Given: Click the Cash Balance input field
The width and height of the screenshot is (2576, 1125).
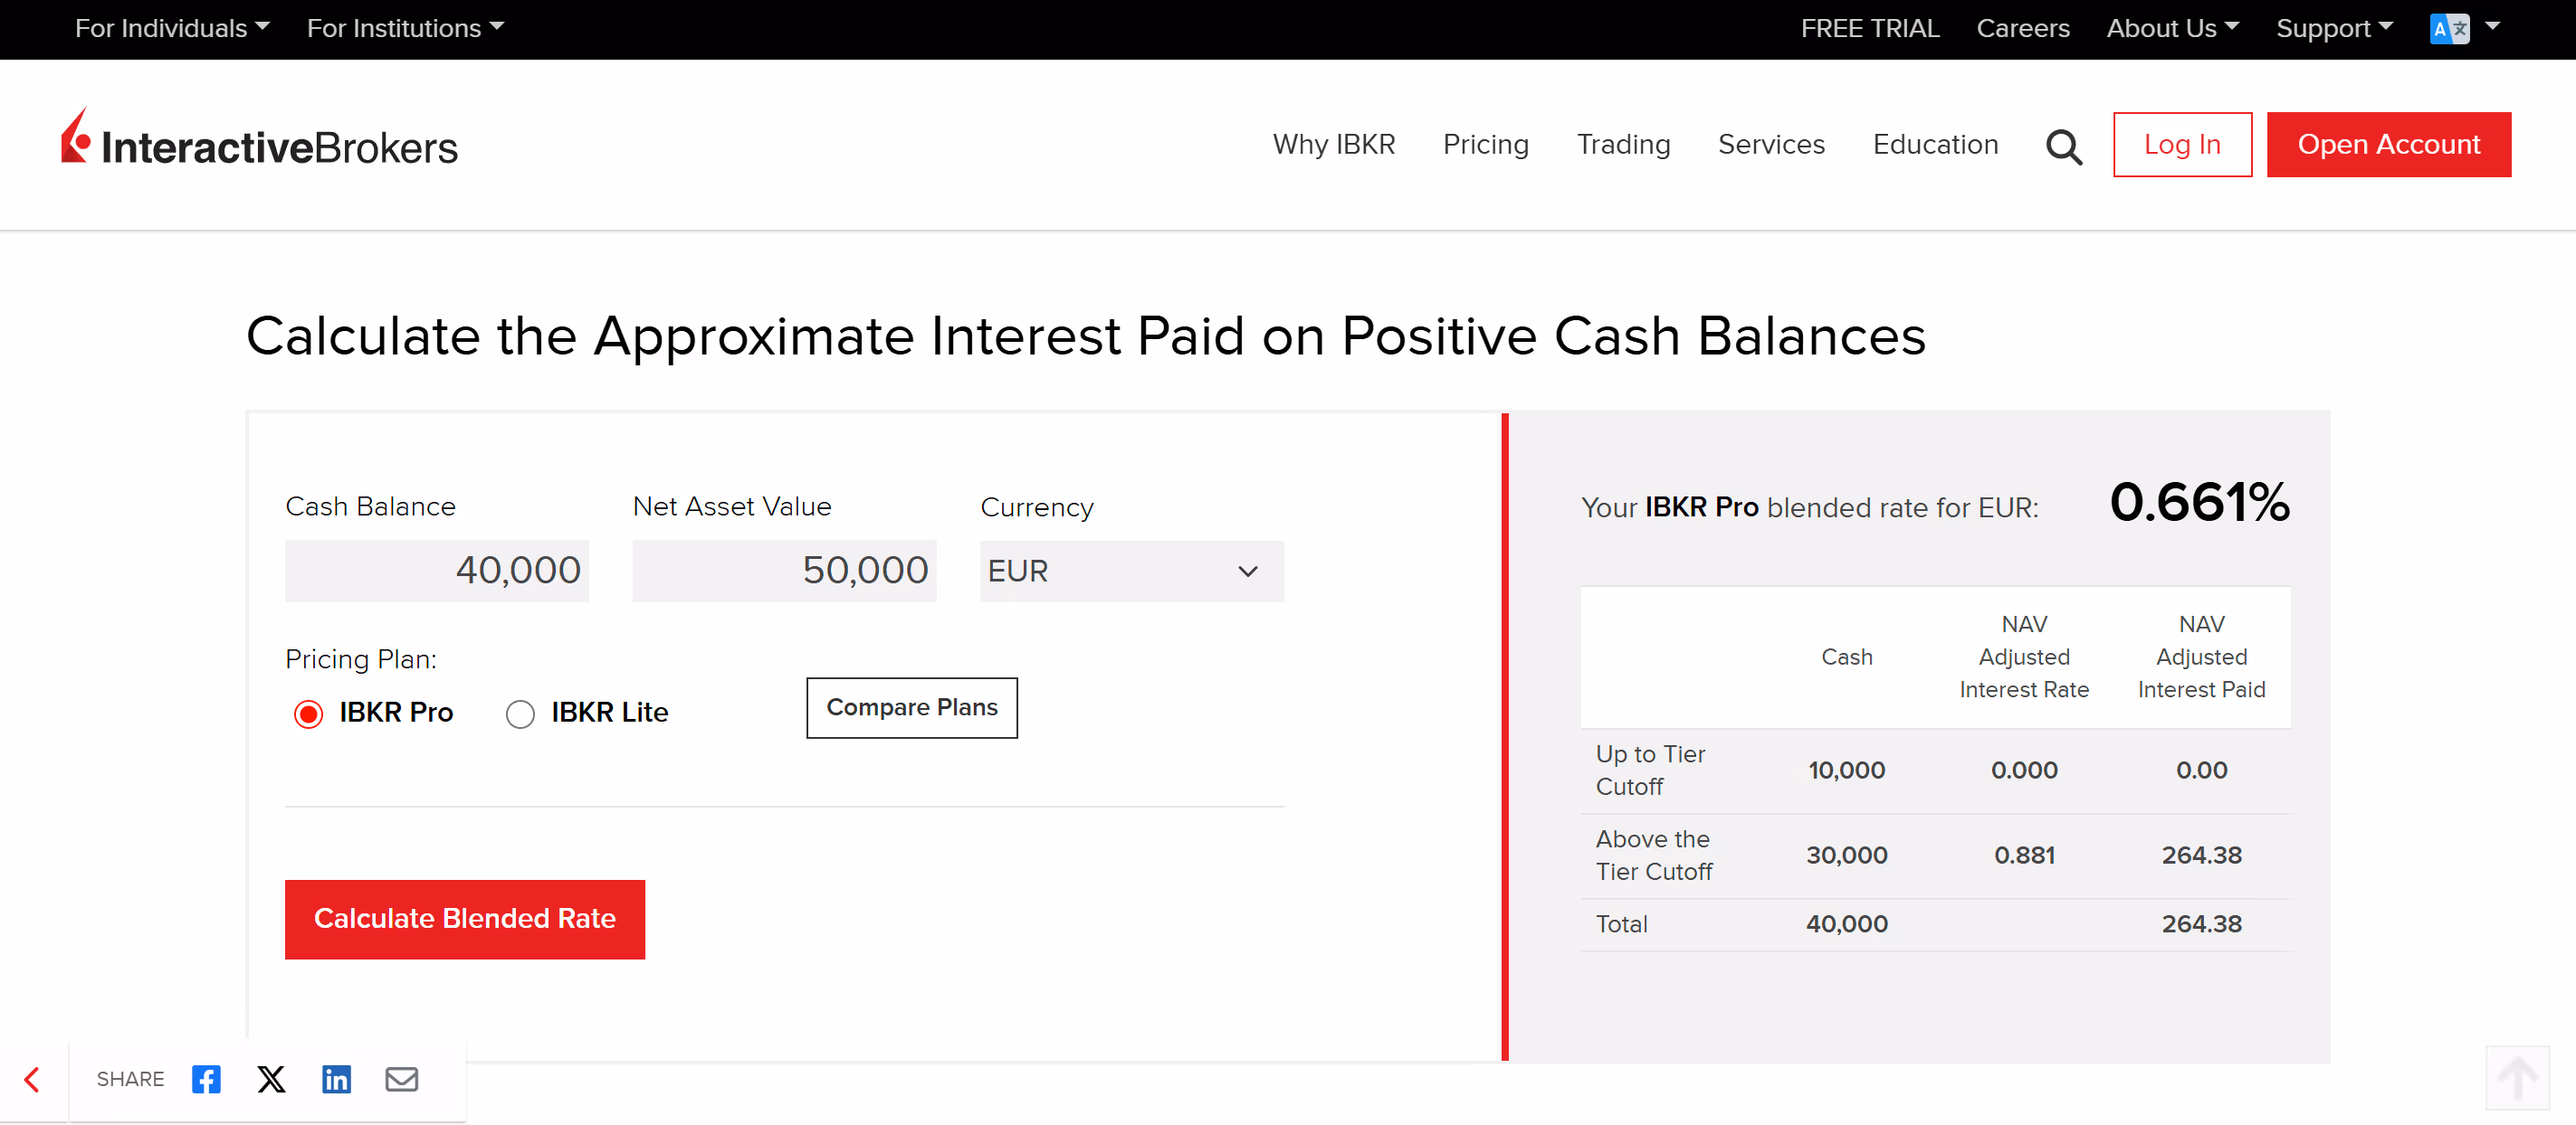Looking at the screenshot, I should click(437, 571).
